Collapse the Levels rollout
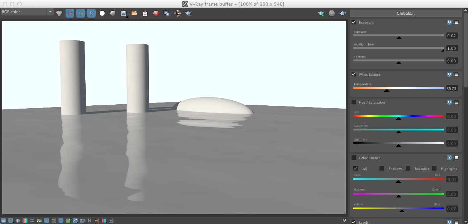 [449, 222]
